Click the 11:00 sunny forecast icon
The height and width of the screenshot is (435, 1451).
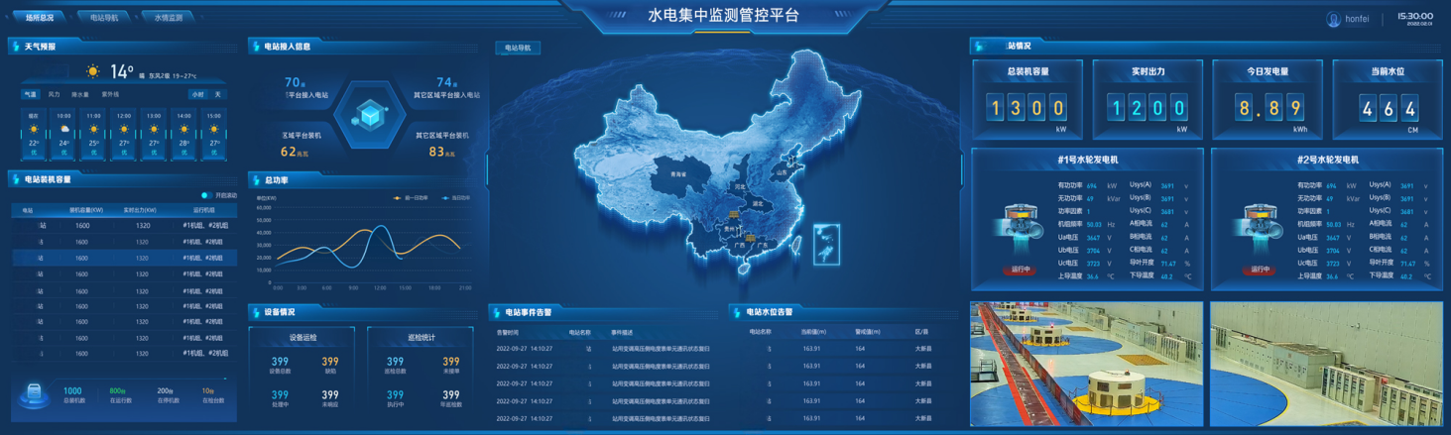pyautogui.click(x=93, y=130)
